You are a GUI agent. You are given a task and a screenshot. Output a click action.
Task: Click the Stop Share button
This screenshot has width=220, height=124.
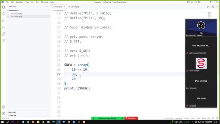pyautogui.click(x=131, y=118)
